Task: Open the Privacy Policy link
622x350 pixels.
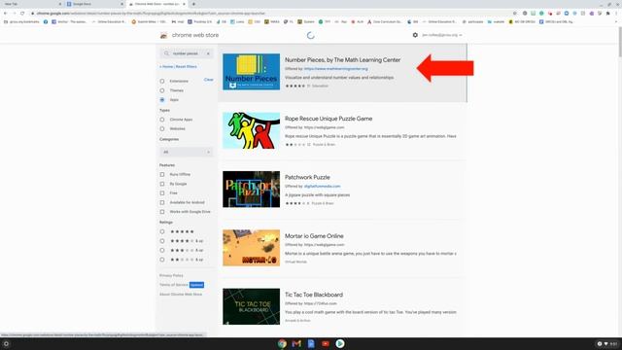Action: [171, 275]
